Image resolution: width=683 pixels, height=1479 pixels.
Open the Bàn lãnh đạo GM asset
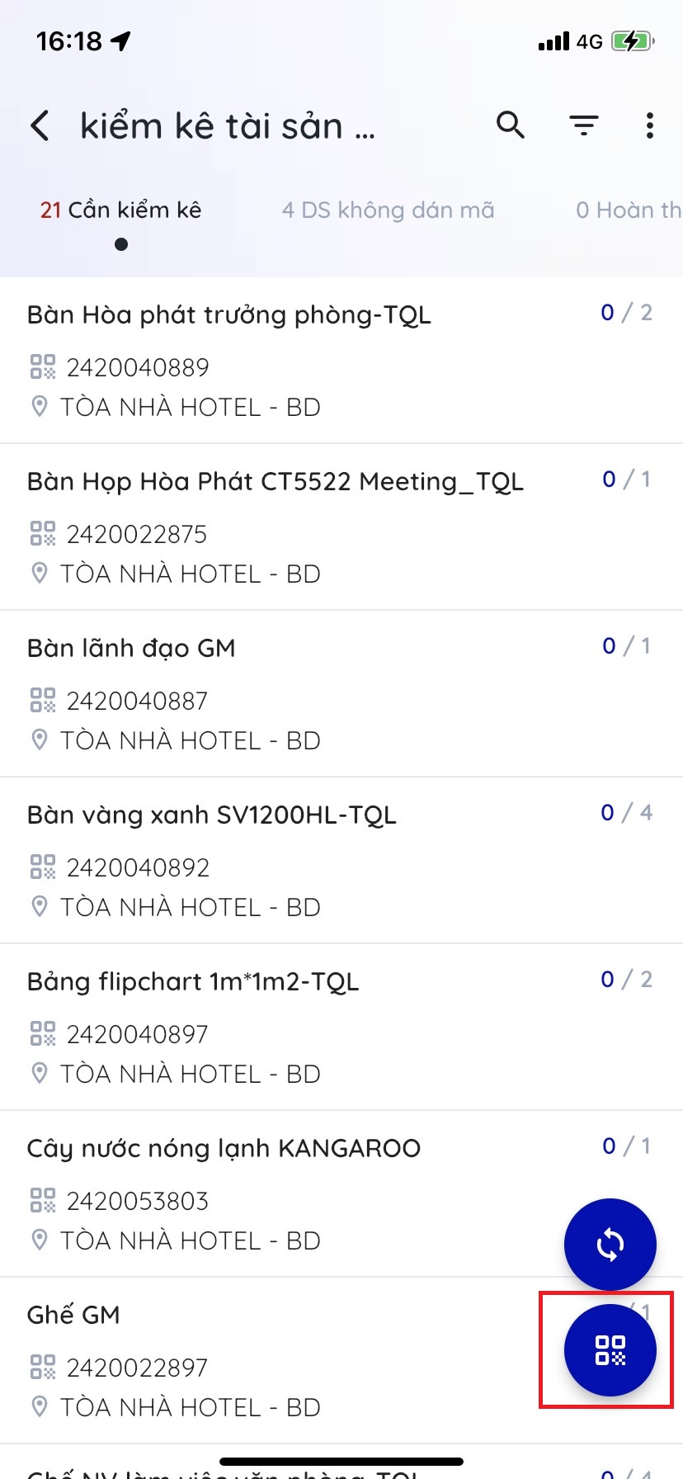pos(132,649)
